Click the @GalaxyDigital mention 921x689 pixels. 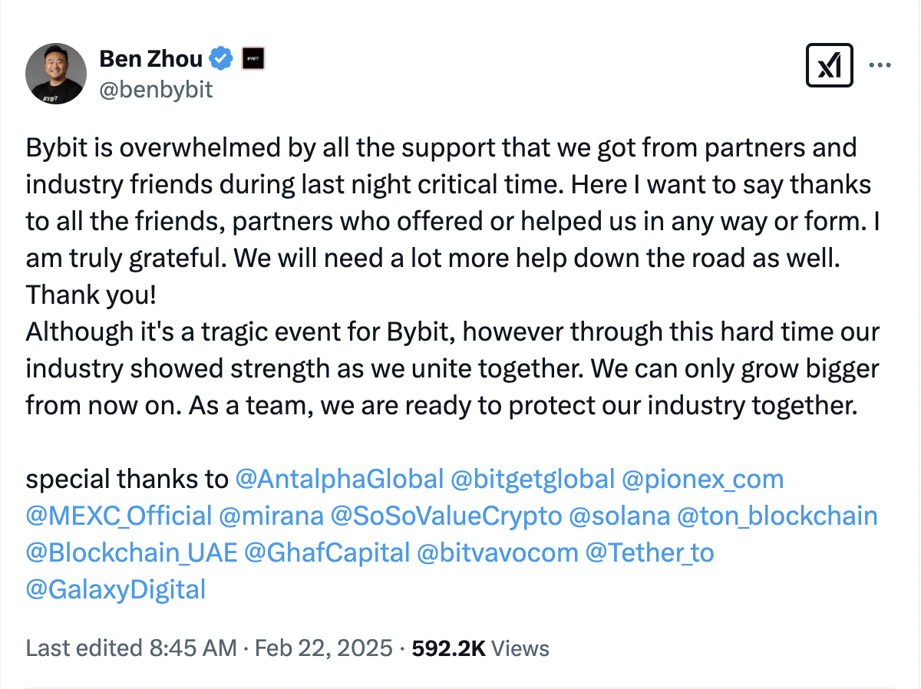[115, 589]
